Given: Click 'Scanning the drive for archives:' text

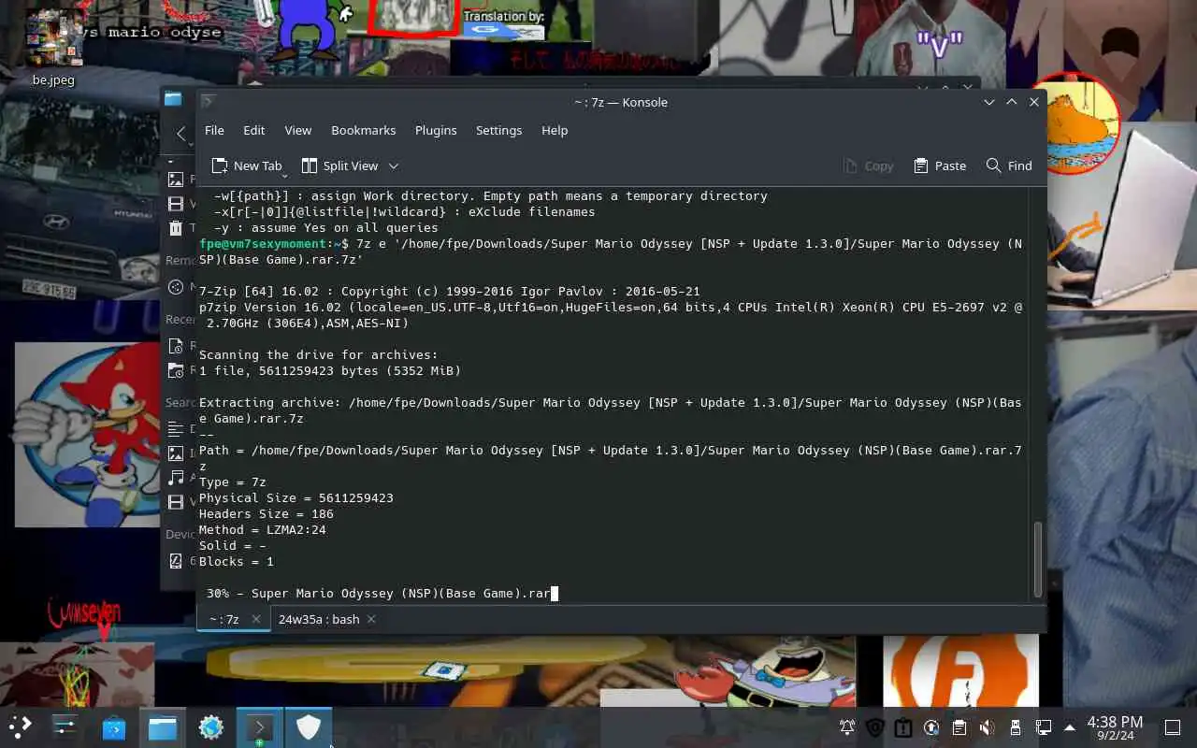Looking at the screenshot, I should (319, 354).
